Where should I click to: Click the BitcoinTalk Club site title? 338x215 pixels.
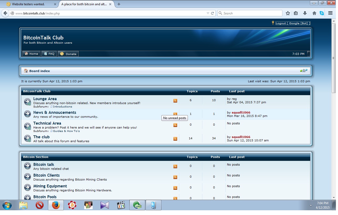tap(43, 38)
